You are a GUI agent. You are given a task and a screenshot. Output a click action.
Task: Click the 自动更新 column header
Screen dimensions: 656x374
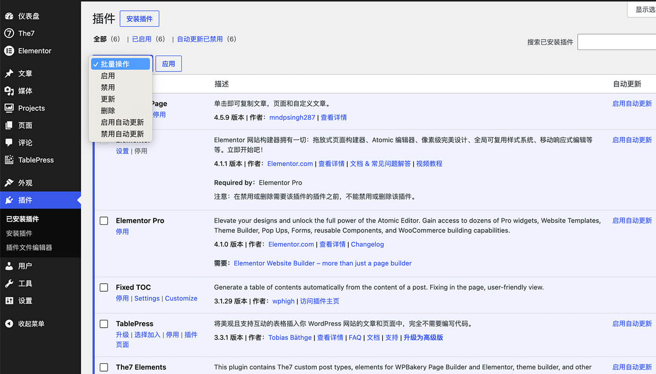(x=627, y=84)
